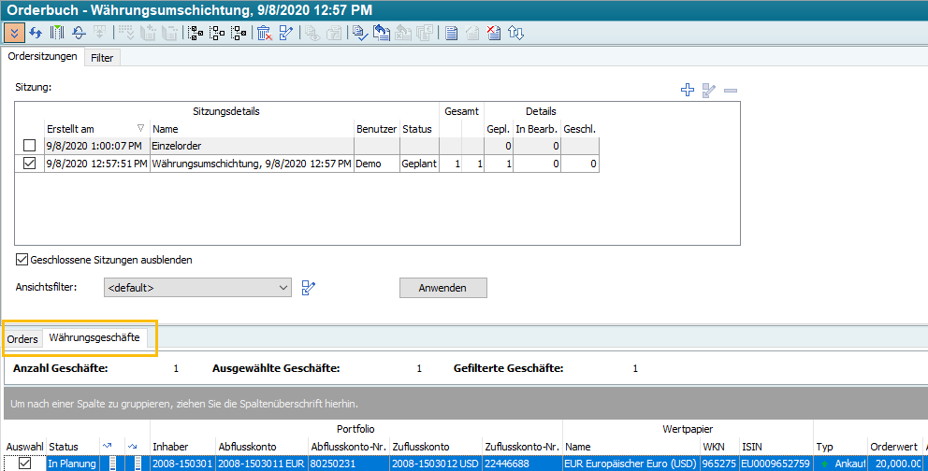Click the Status column header in trades grid
Image resolution: width=928 pixels, height=471 pixels.
click(x=65, y=447)
